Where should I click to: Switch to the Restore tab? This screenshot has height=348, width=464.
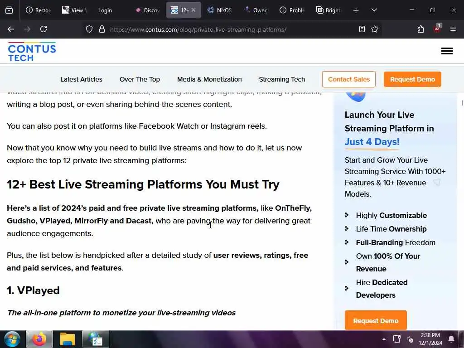pyautogui.click(x=38, y=10)
